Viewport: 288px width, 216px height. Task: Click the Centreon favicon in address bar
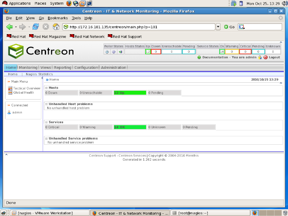point(66,27)
